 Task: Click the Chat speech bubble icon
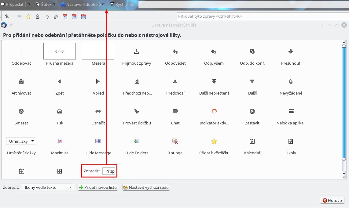(175, 111)
